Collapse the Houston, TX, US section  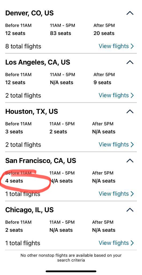[130, 111]
